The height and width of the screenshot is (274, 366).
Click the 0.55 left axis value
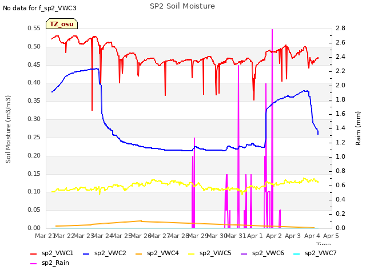[x=34, y=28]
